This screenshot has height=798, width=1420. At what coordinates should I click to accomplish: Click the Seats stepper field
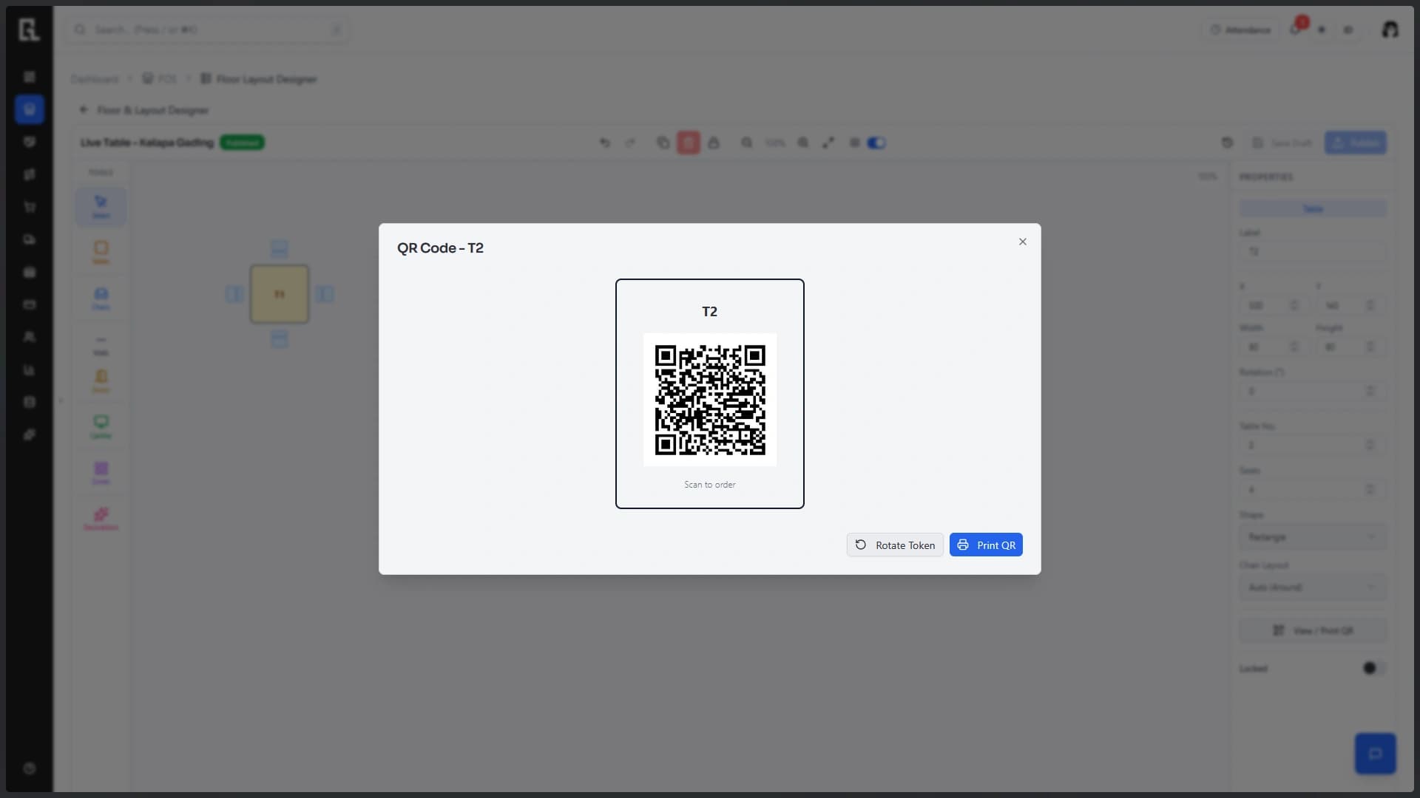click(1312, 489)
